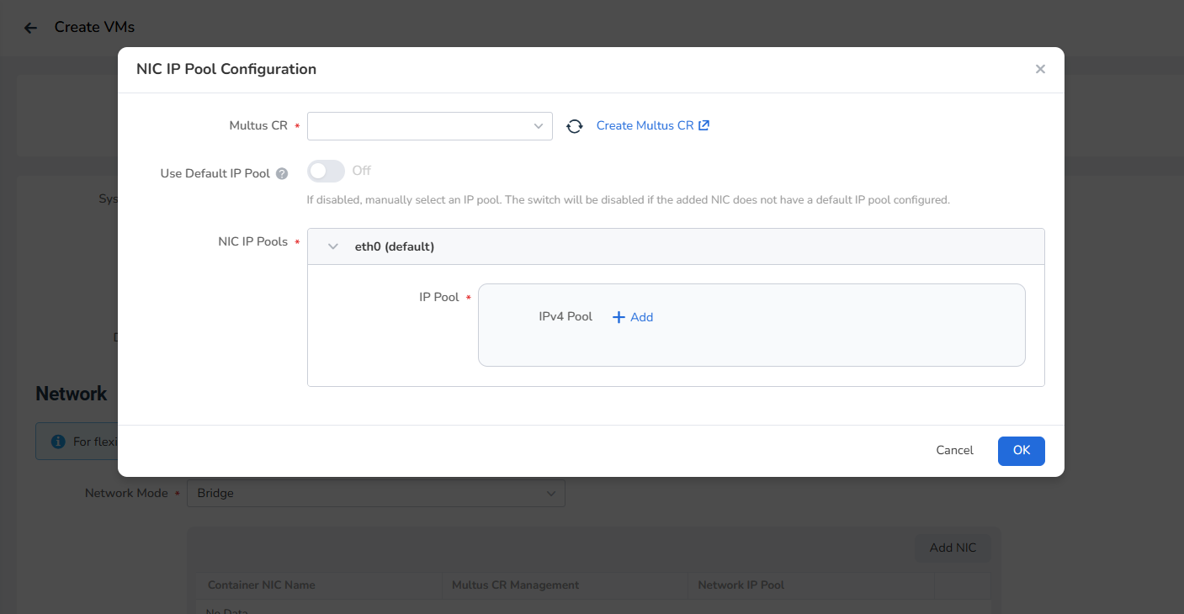
Task: View help tooltip for Use Default IP Pool
Action: click(x=281, y=172)
